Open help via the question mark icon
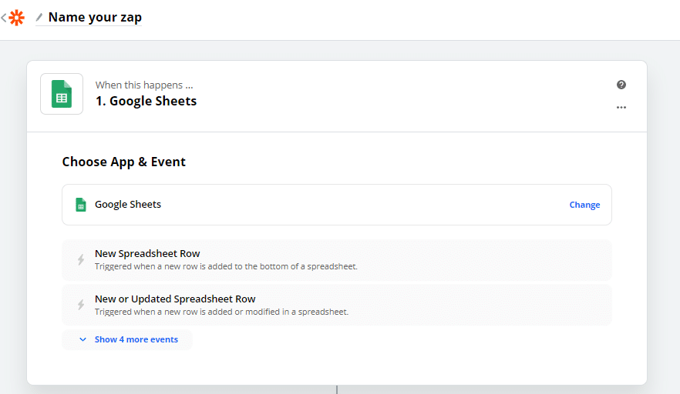The height and width of the screenshot is (394, 680). tap(621, 85)
